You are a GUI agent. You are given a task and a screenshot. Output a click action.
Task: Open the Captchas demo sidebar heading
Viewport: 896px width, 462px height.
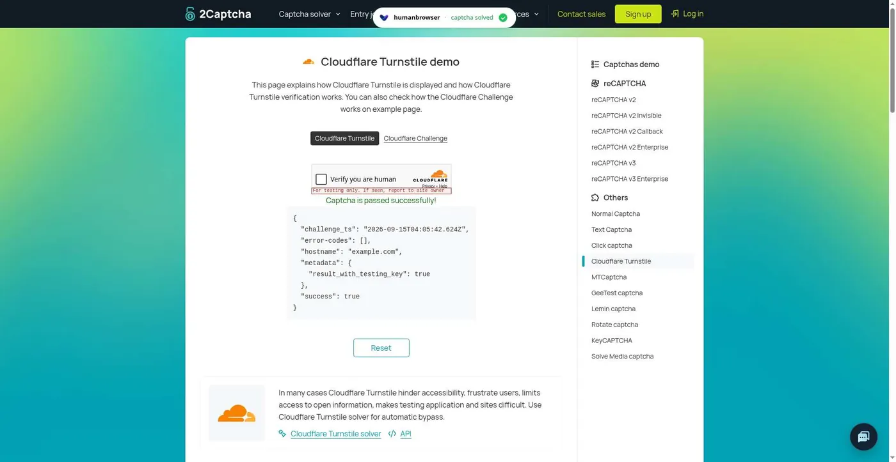click(631, 65)
